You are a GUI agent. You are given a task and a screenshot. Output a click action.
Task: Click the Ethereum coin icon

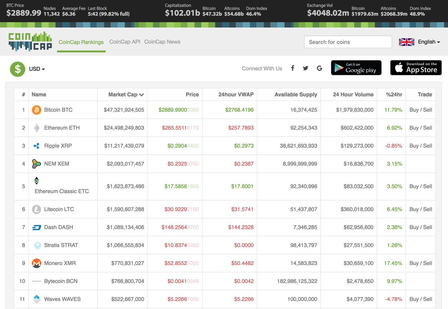[x=36, y=128]
